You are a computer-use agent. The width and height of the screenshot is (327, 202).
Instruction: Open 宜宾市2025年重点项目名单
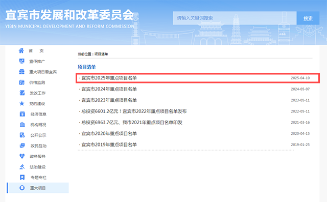(x=109, y=78)
